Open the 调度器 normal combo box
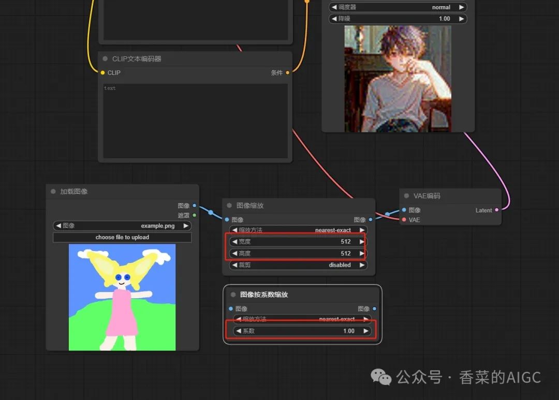Image resolution: width=559 pixels, height=400 pixels. pyautogui.click(x=398, y=7)
